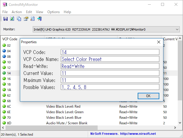Click the green status icon for row 68
The image size is (183, 138).
[4, 101]
